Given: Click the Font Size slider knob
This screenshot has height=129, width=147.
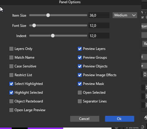Looking at the screenshot, I should coord(34,25).
